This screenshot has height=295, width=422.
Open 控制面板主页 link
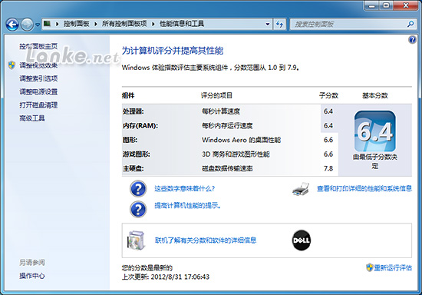pyautogui.click(x=38, y=46)
